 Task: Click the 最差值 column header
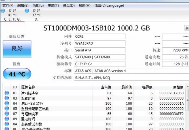point(123,87)
